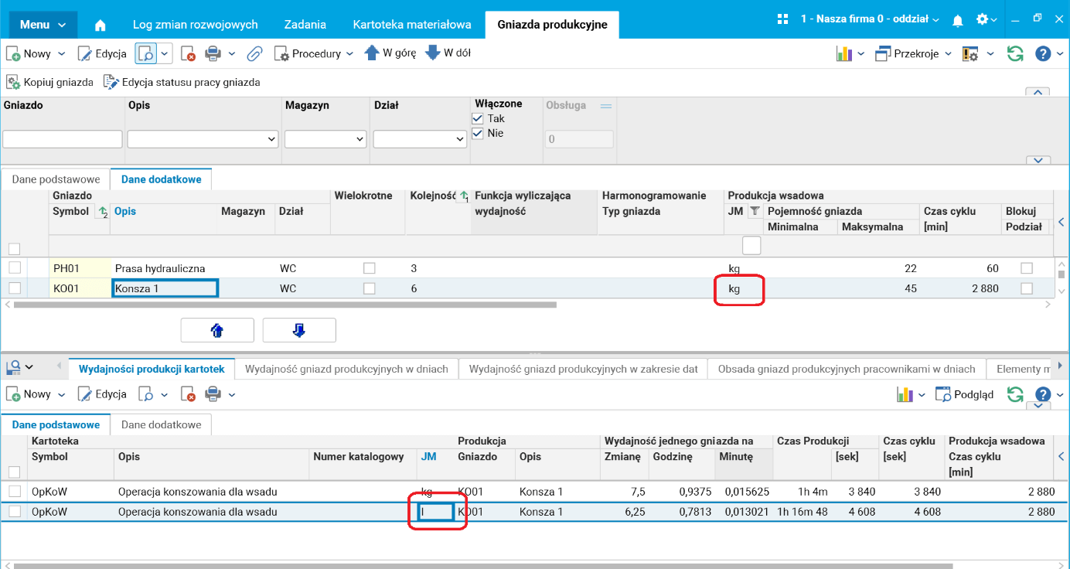Screen dimensions: 1070x569
Task: Open Obsada gniazd produkcyjnych pracownikami w dniach tab
Action: coord(847,369)
